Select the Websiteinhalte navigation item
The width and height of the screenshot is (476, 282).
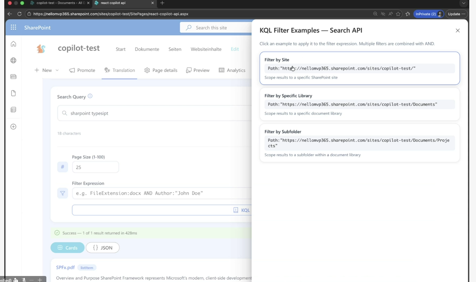click(206, 49)
